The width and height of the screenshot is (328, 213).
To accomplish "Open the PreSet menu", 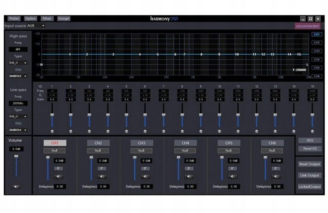I will pyautogui.click(x=14, y=18).
